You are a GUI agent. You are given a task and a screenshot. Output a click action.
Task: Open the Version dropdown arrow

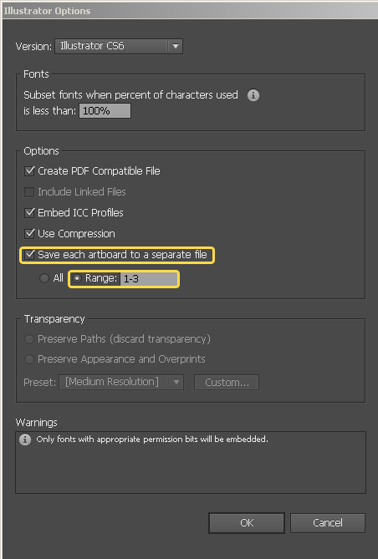(x=176, y=46)
